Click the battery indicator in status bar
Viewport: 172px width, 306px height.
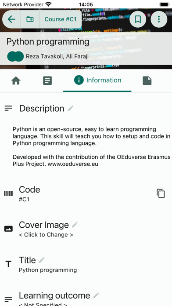pyautogui.click(x=165, y=4)
